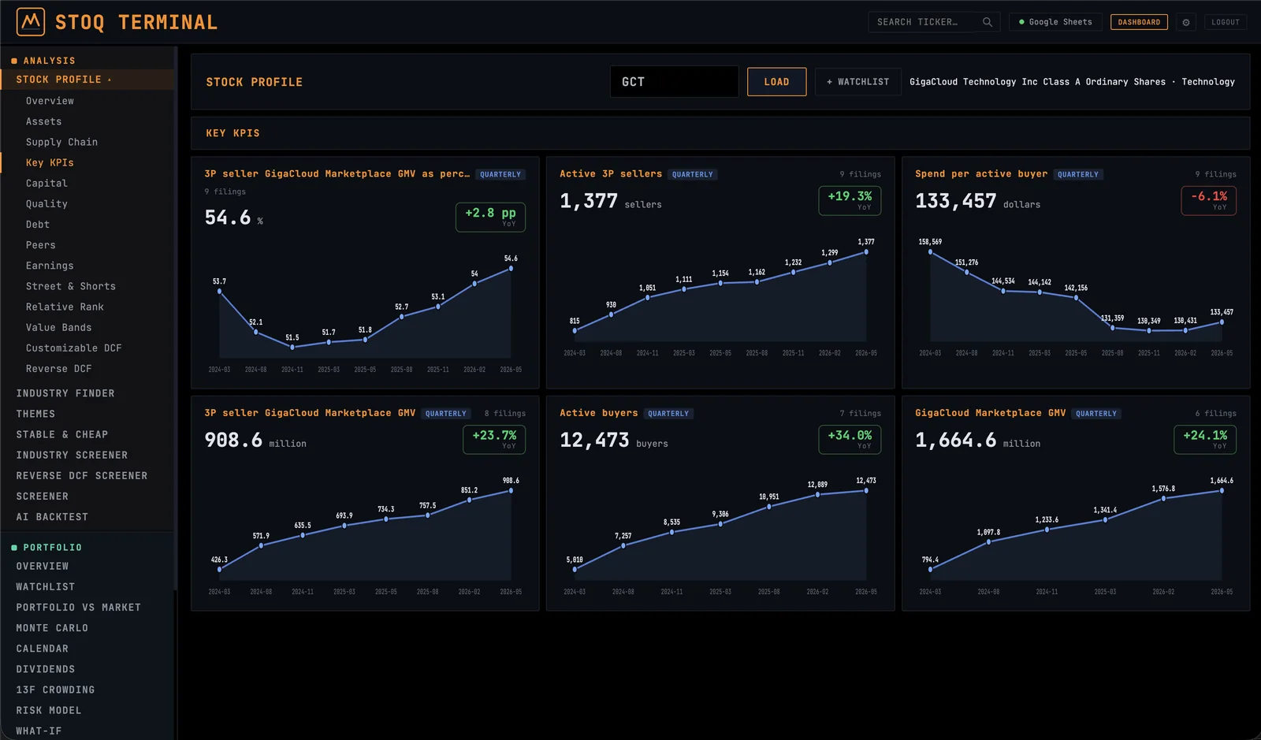1261x740 pixels.
Task: Go to THEMES section
Action: tap(35, 414)
